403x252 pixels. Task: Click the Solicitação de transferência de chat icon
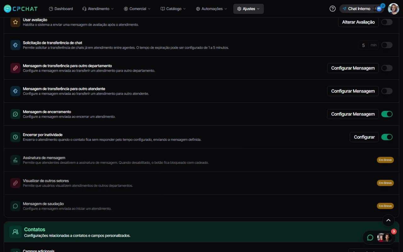(x=15, y=45)
